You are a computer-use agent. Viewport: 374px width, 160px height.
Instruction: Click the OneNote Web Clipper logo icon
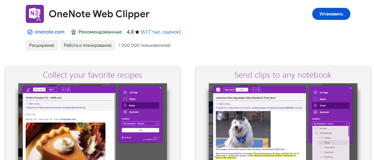(35, 14)
